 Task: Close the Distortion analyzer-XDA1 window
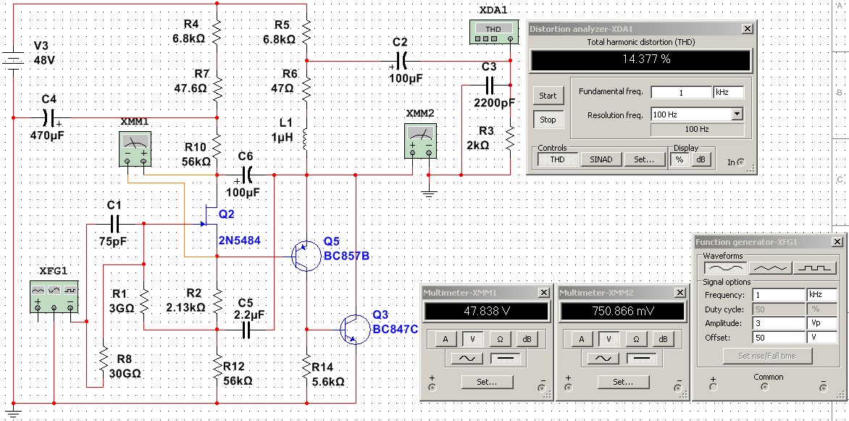(747, 29)
